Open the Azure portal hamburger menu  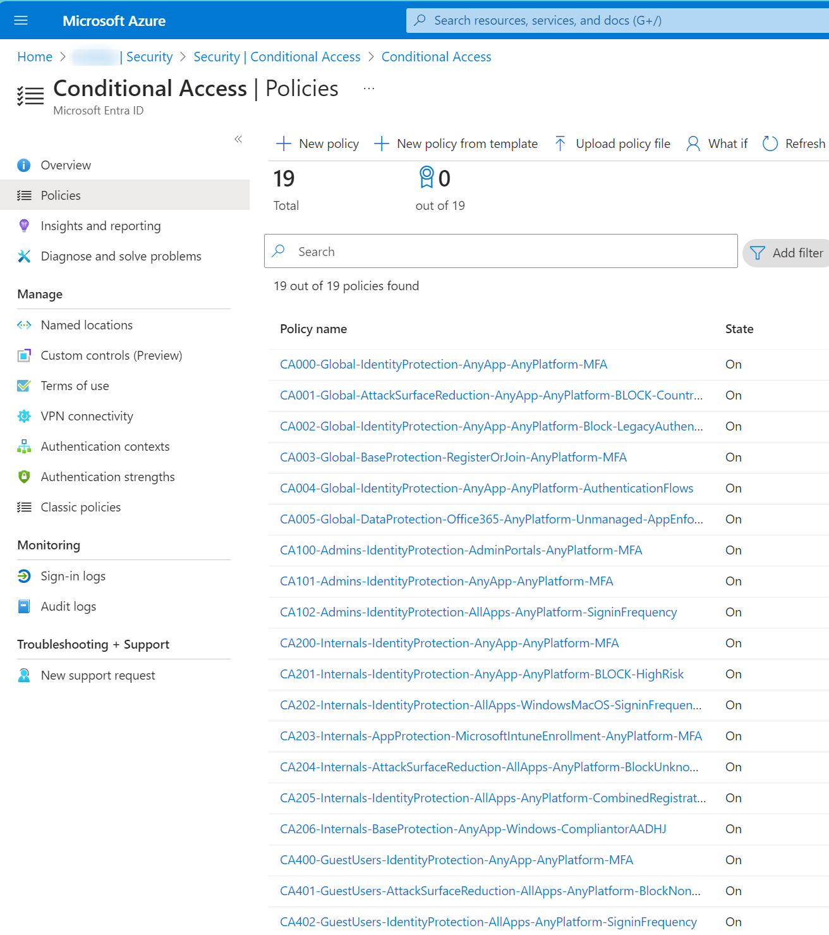tap(21, 20)
